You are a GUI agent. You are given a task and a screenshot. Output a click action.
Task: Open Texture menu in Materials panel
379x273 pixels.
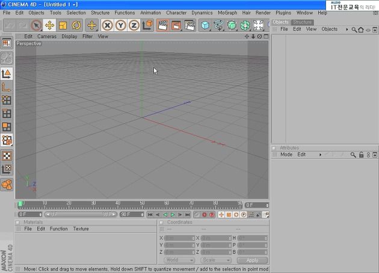(x=81, y=229)
